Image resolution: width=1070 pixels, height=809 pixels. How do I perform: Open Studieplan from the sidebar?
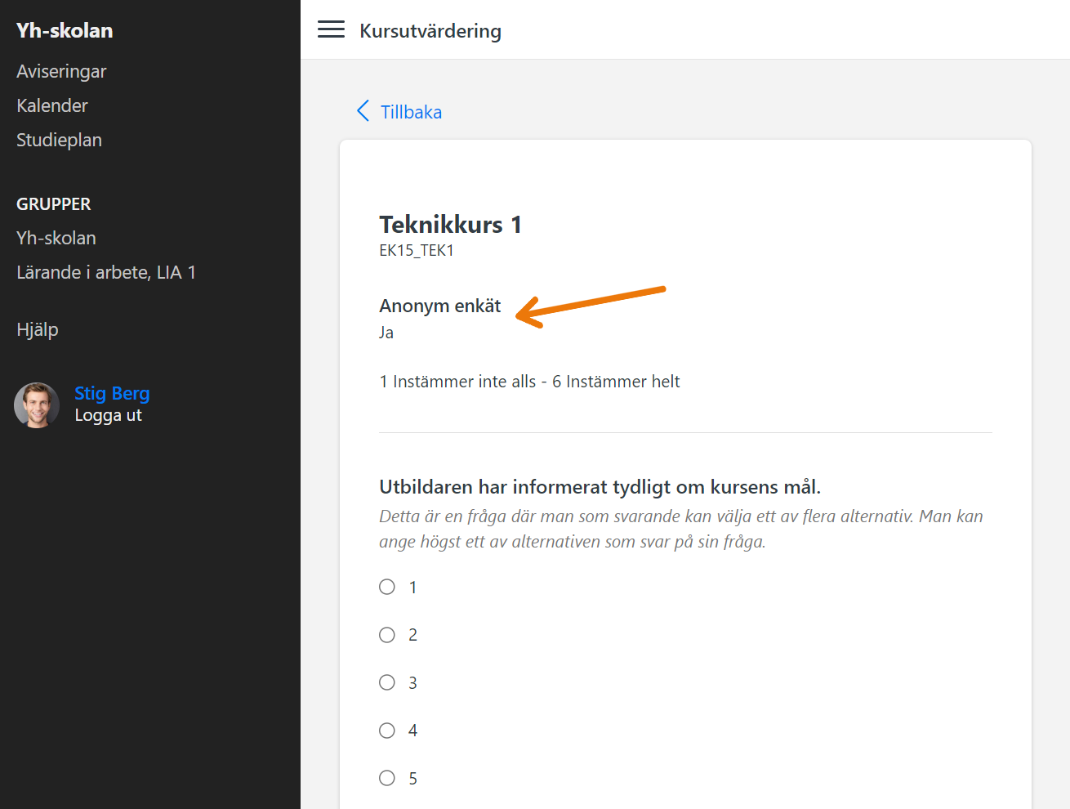coord(59,140)
